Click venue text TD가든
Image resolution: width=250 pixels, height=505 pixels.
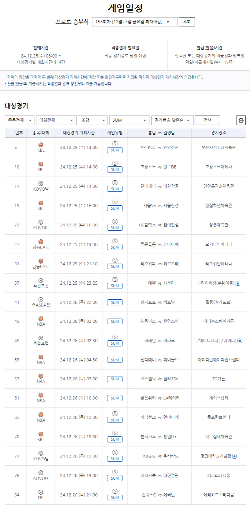point(219,379)
